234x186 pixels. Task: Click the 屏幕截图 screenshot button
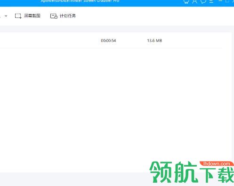pos(28,16)
